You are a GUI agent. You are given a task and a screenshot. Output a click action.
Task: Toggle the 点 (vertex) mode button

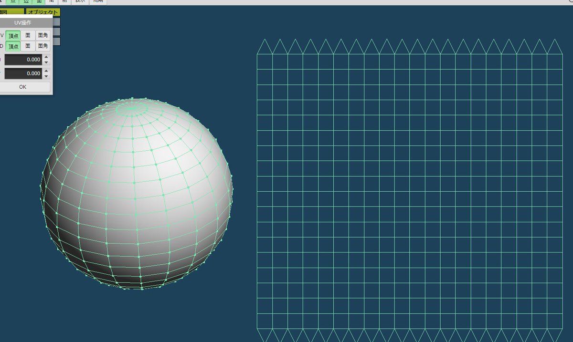click(13, 2)
